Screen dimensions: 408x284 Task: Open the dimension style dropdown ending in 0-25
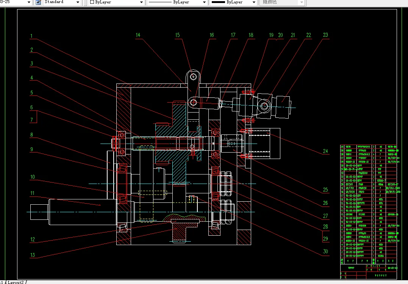[29, 2]
